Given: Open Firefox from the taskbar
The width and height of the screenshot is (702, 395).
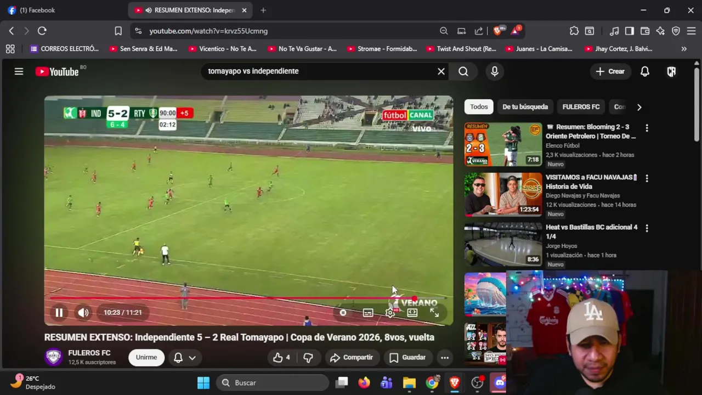Looking at the screenshot, I should (x=364, y=383).
